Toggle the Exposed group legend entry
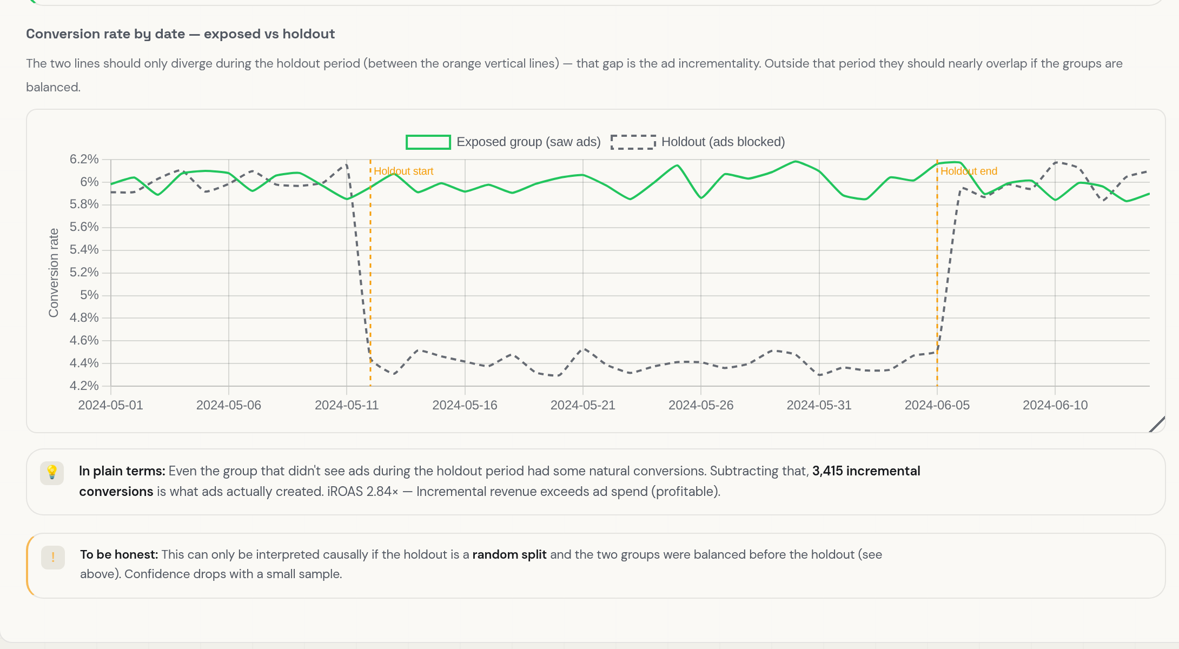This screenshot has width=1179, height=649. pos(503,142)
